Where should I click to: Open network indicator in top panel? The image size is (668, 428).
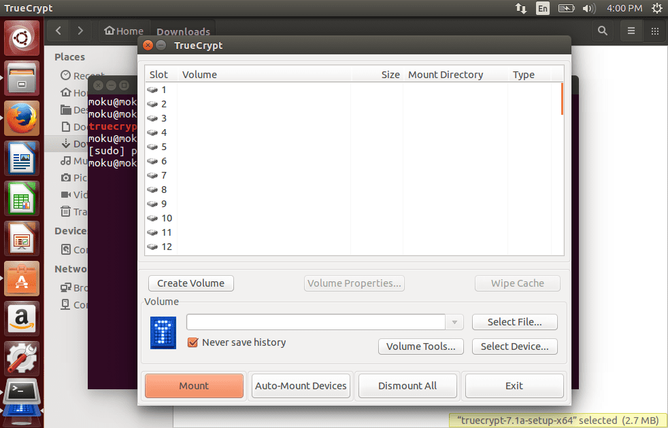(521, 8)
